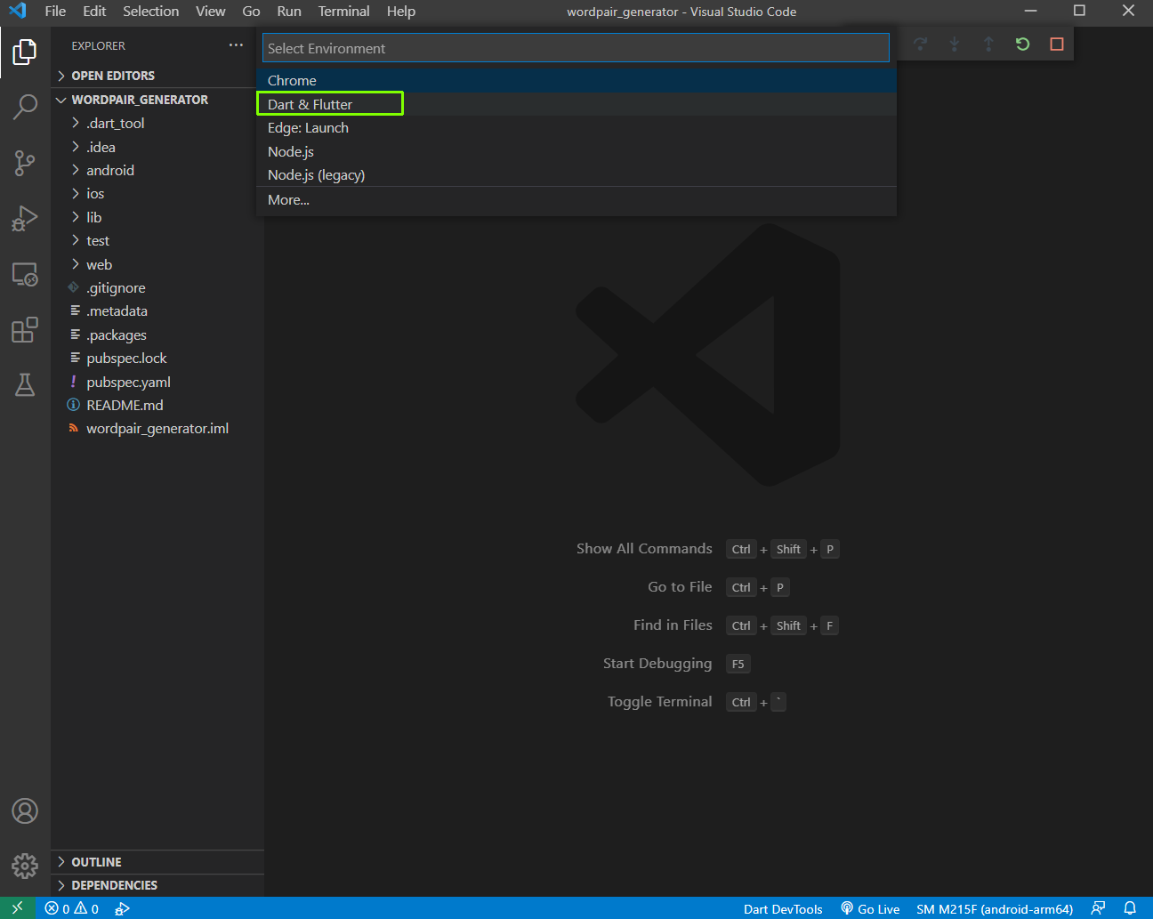This screenshot has height=919, width=1153.
Task: Open the Testing flask view
Action: [x=25, y=384]
